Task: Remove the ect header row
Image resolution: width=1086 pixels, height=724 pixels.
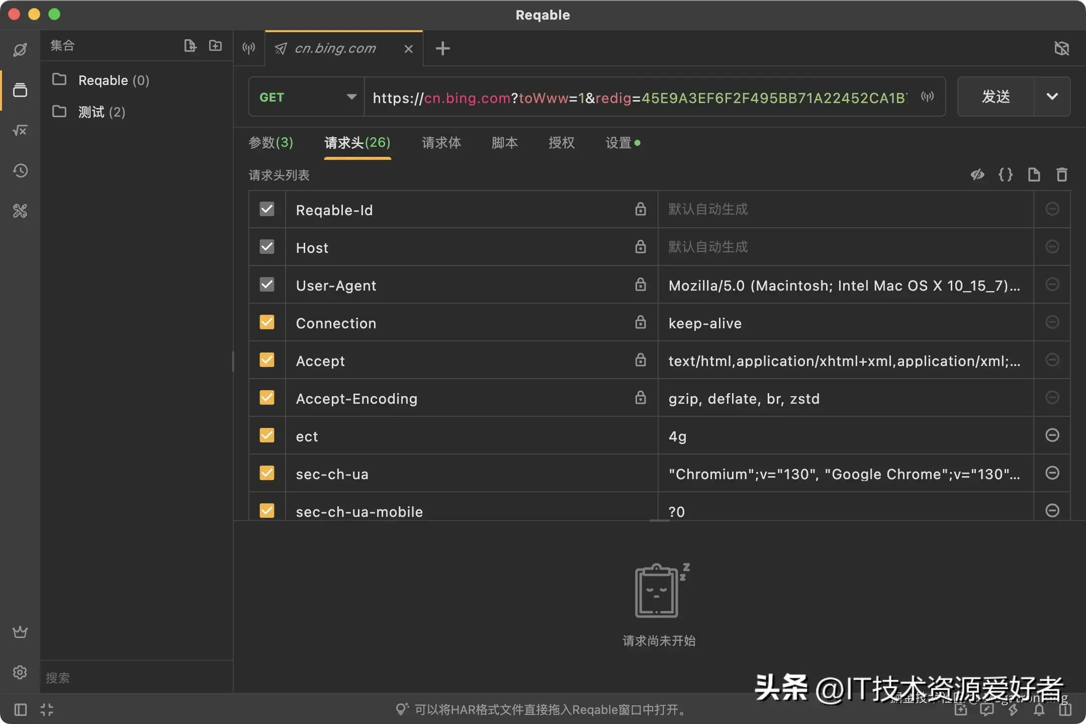Action: (1052, 435)
